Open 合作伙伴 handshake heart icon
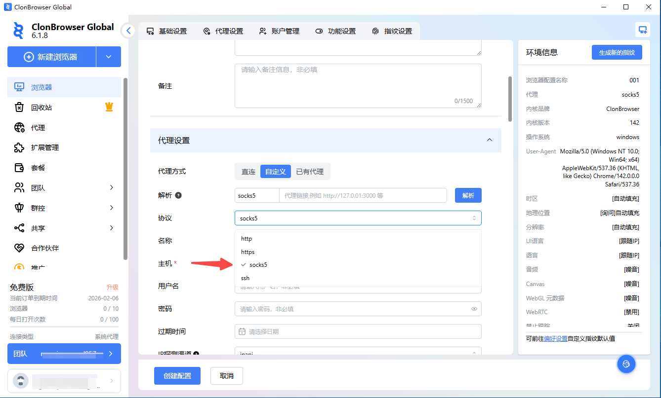The height and width of the screenshot is (398, 661). point(19,248)
